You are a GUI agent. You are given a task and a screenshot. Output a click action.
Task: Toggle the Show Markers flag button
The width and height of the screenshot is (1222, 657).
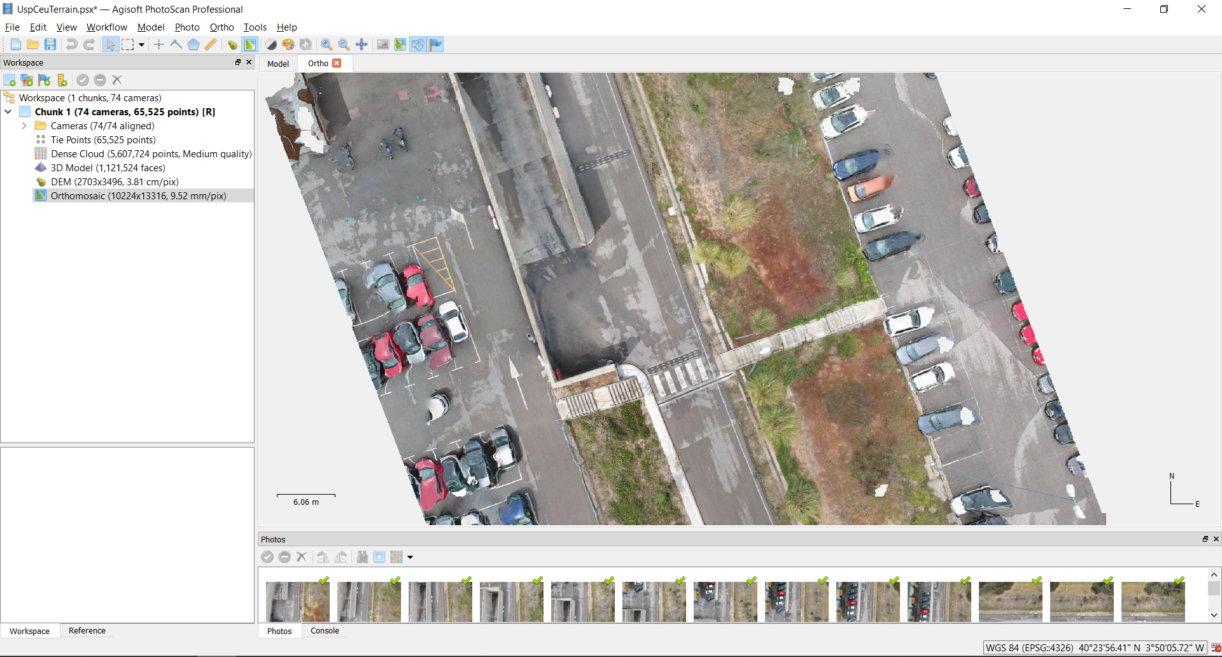coord(435,45)
